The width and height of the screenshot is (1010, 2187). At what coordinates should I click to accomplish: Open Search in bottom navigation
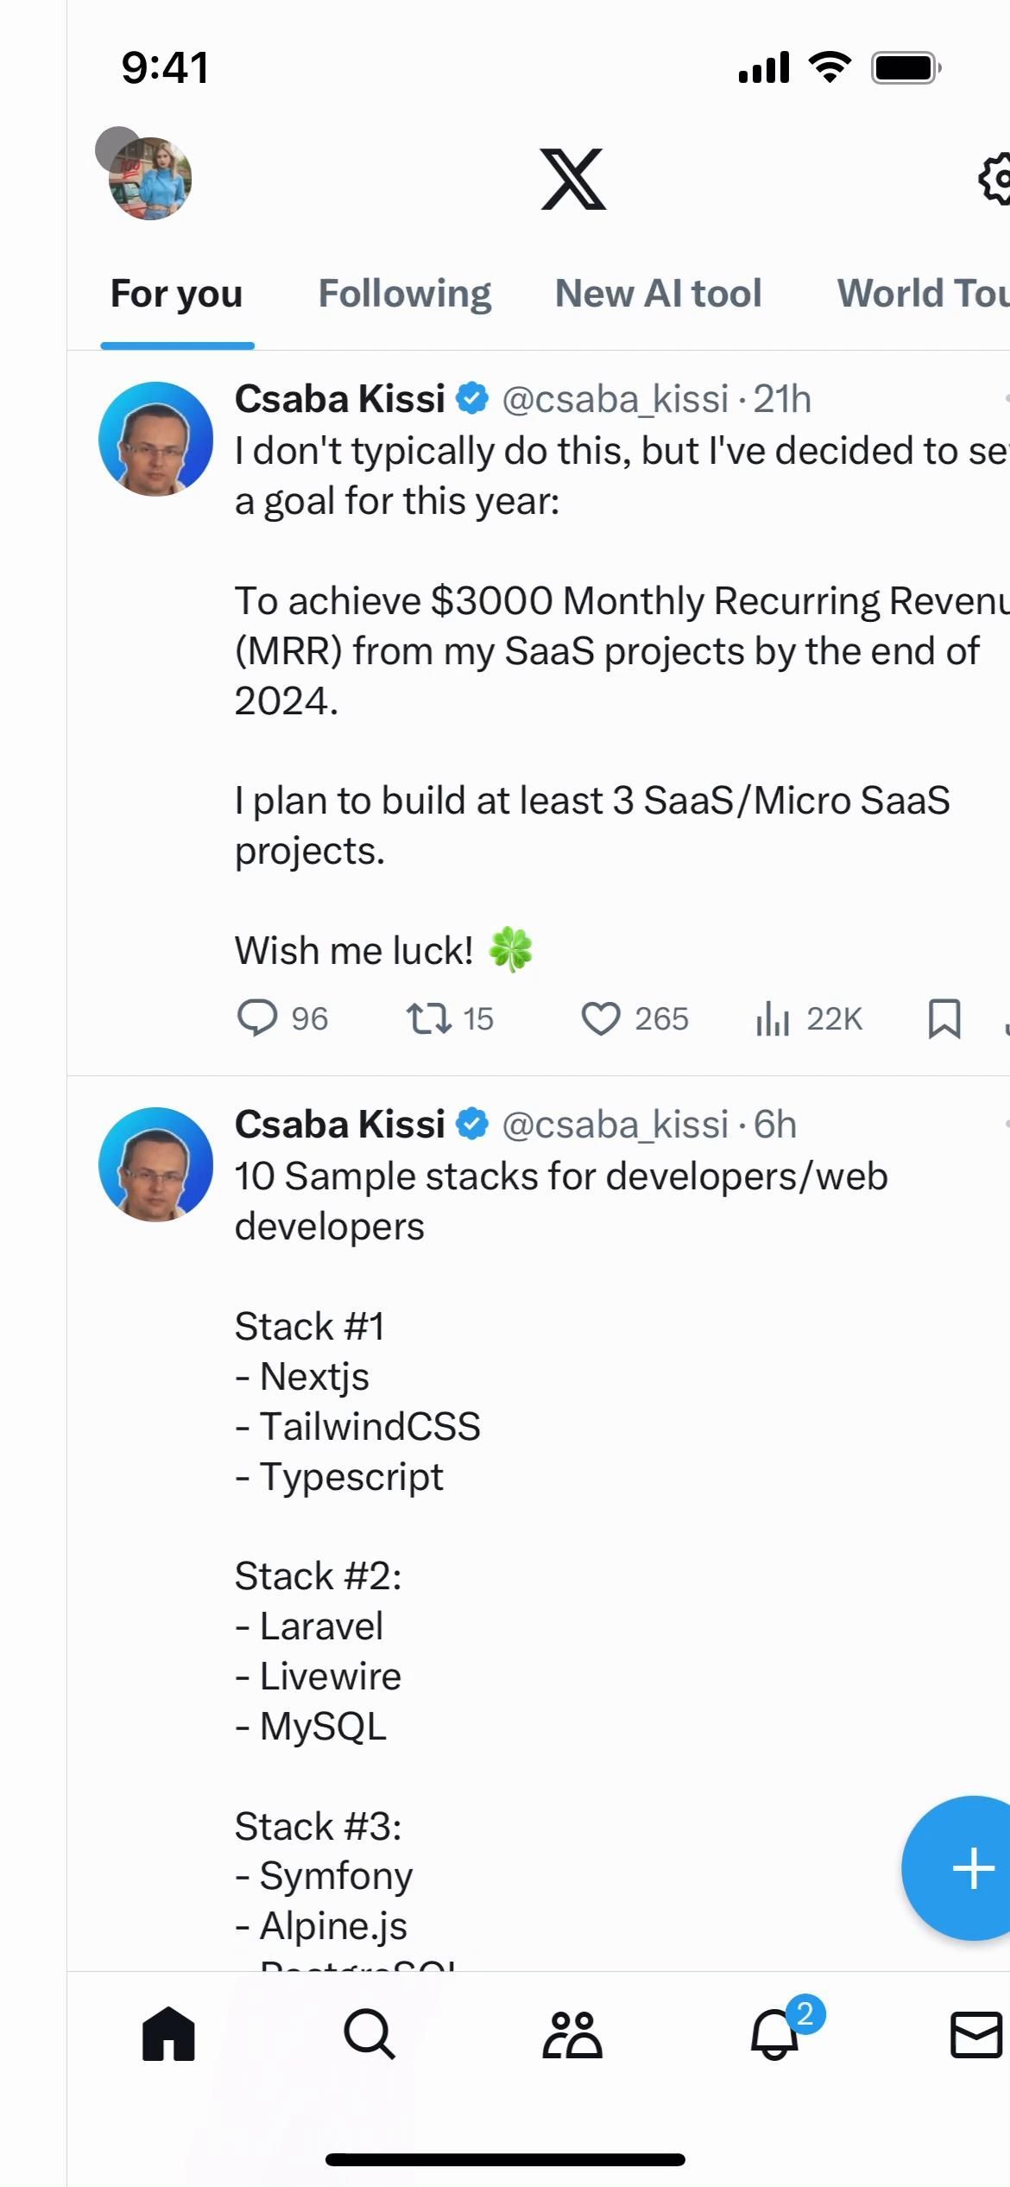point(369,2034)
